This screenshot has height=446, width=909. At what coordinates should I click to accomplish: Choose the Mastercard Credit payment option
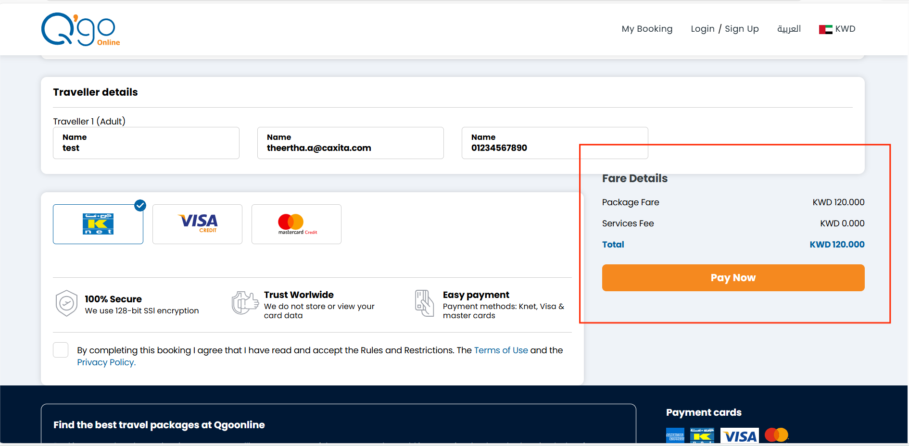pyautogui.click(x=296, y=224)
